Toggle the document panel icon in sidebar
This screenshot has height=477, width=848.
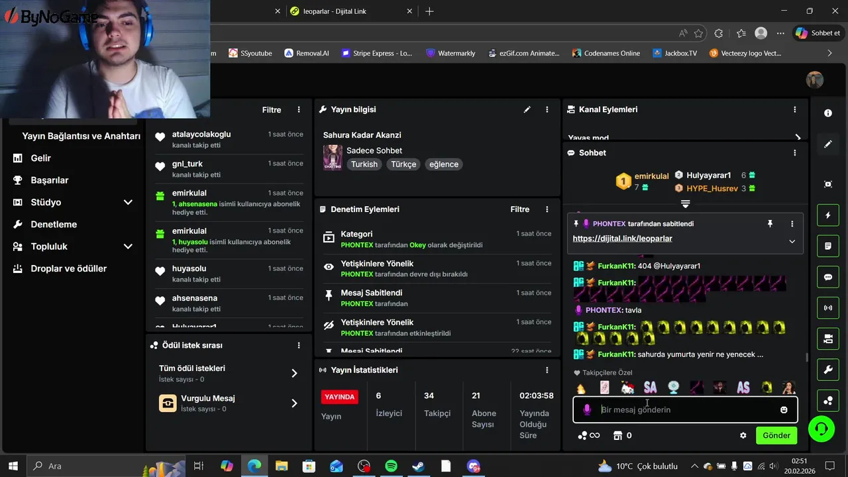[x=828, y=246]
